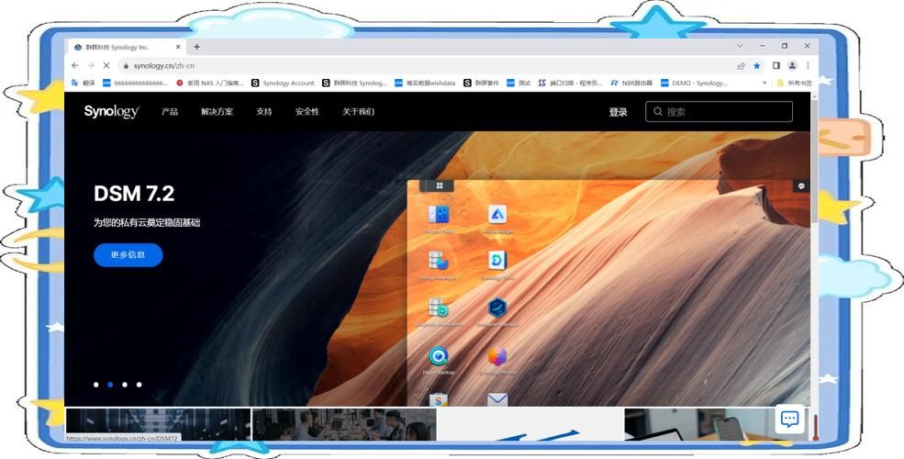Open the 支持 menu
Viewport: 904px width, 459px height.
[264, 112]
